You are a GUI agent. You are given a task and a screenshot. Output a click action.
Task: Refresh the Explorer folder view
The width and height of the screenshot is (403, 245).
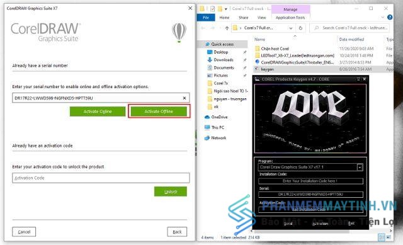(x=300, y=28)
